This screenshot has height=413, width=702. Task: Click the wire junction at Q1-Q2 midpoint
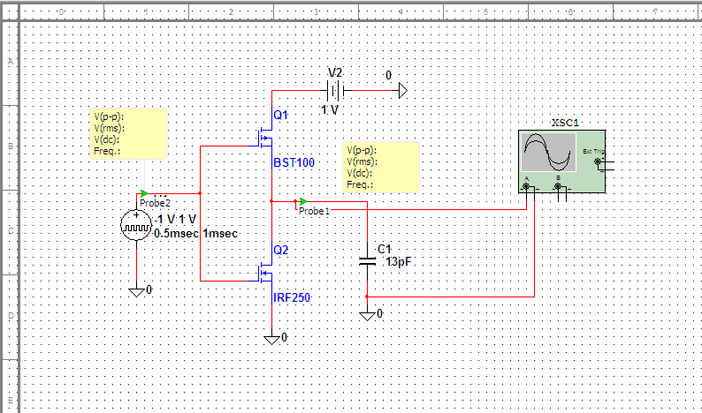pos(271,201)
